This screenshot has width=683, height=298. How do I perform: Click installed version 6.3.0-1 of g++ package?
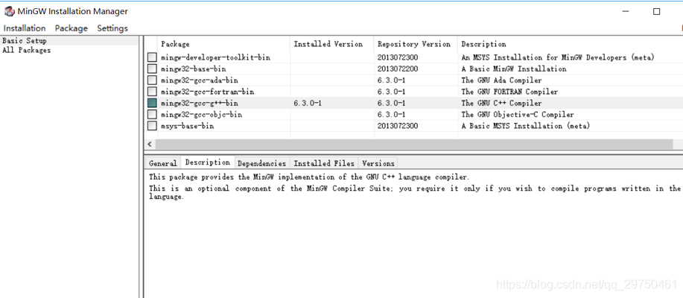point(308,103)
